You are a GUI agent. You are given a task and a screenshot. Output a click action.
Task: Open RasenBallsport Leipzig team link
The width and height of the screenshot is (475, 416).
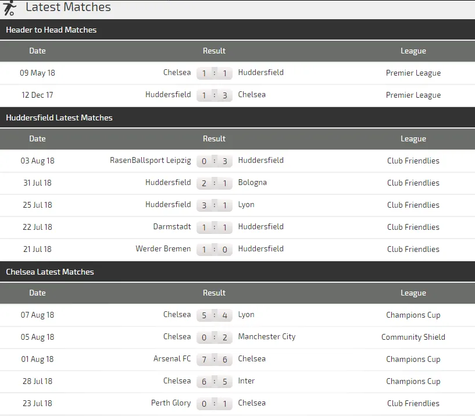point(150,161)
